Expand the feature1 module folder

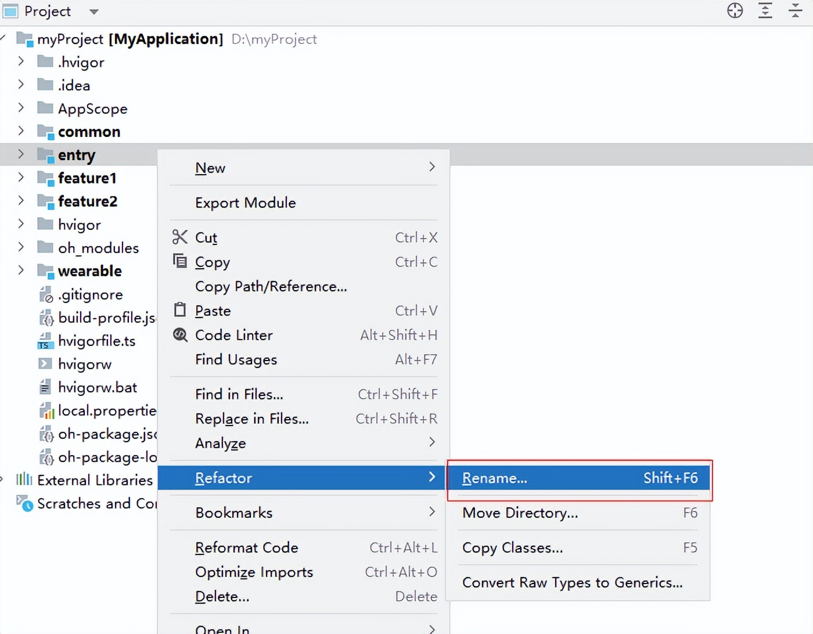click(21, 178)
